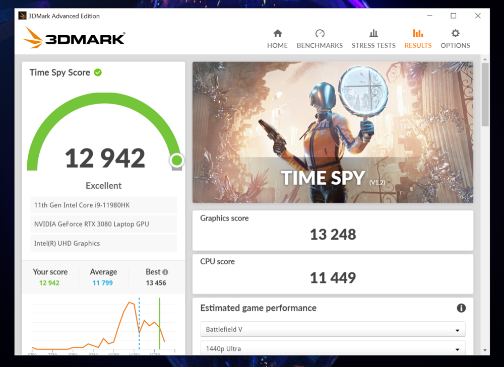Screen dimensions: 504x367
Task: Switch to the BENCHMARKS tab label
Action: (320, 45)
